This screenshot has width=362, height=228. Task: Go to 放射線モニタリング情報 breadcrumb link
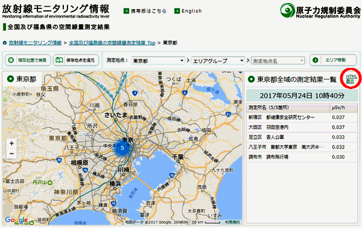[35, 43]
